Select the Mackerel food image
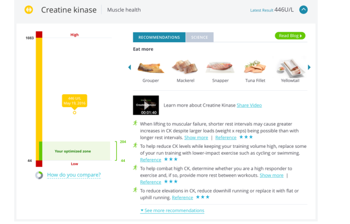This screenshot has height=224, width=350. pos(185,67)
